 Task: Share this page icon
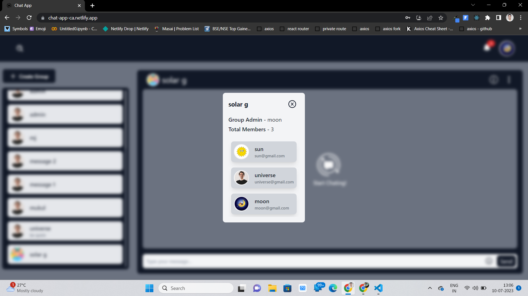430,18
